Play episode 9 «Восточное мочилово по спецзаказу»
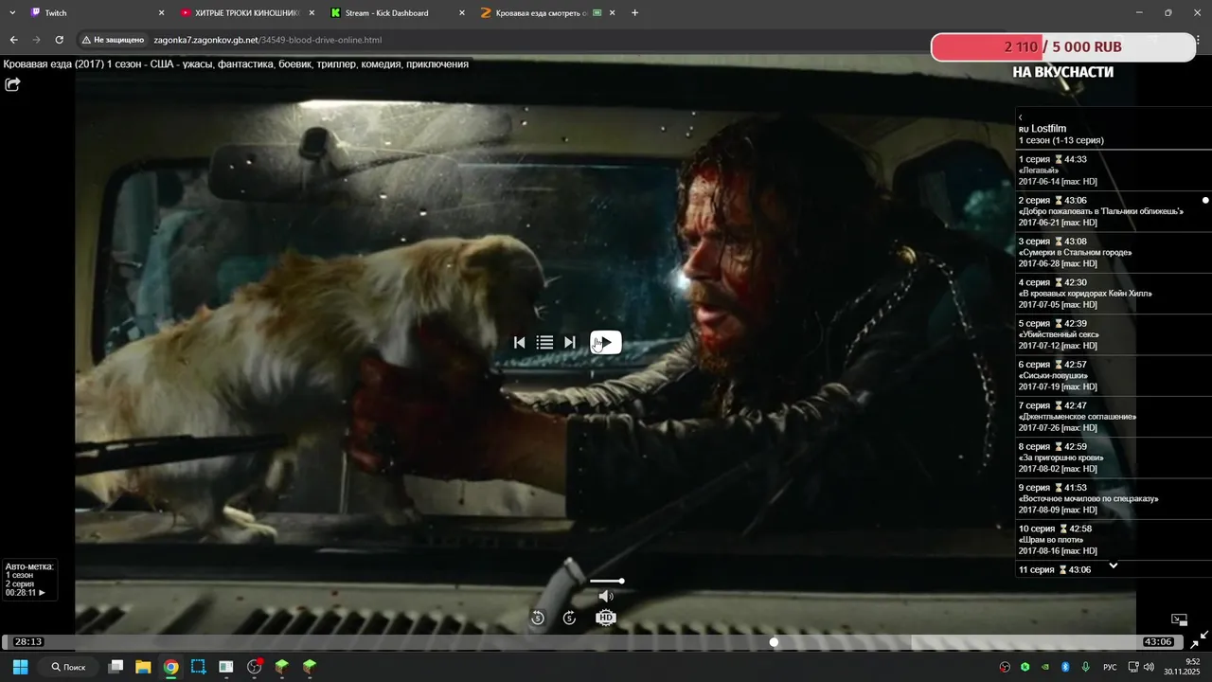Viewport: 1212px width, 682px height. point(1114,499)
